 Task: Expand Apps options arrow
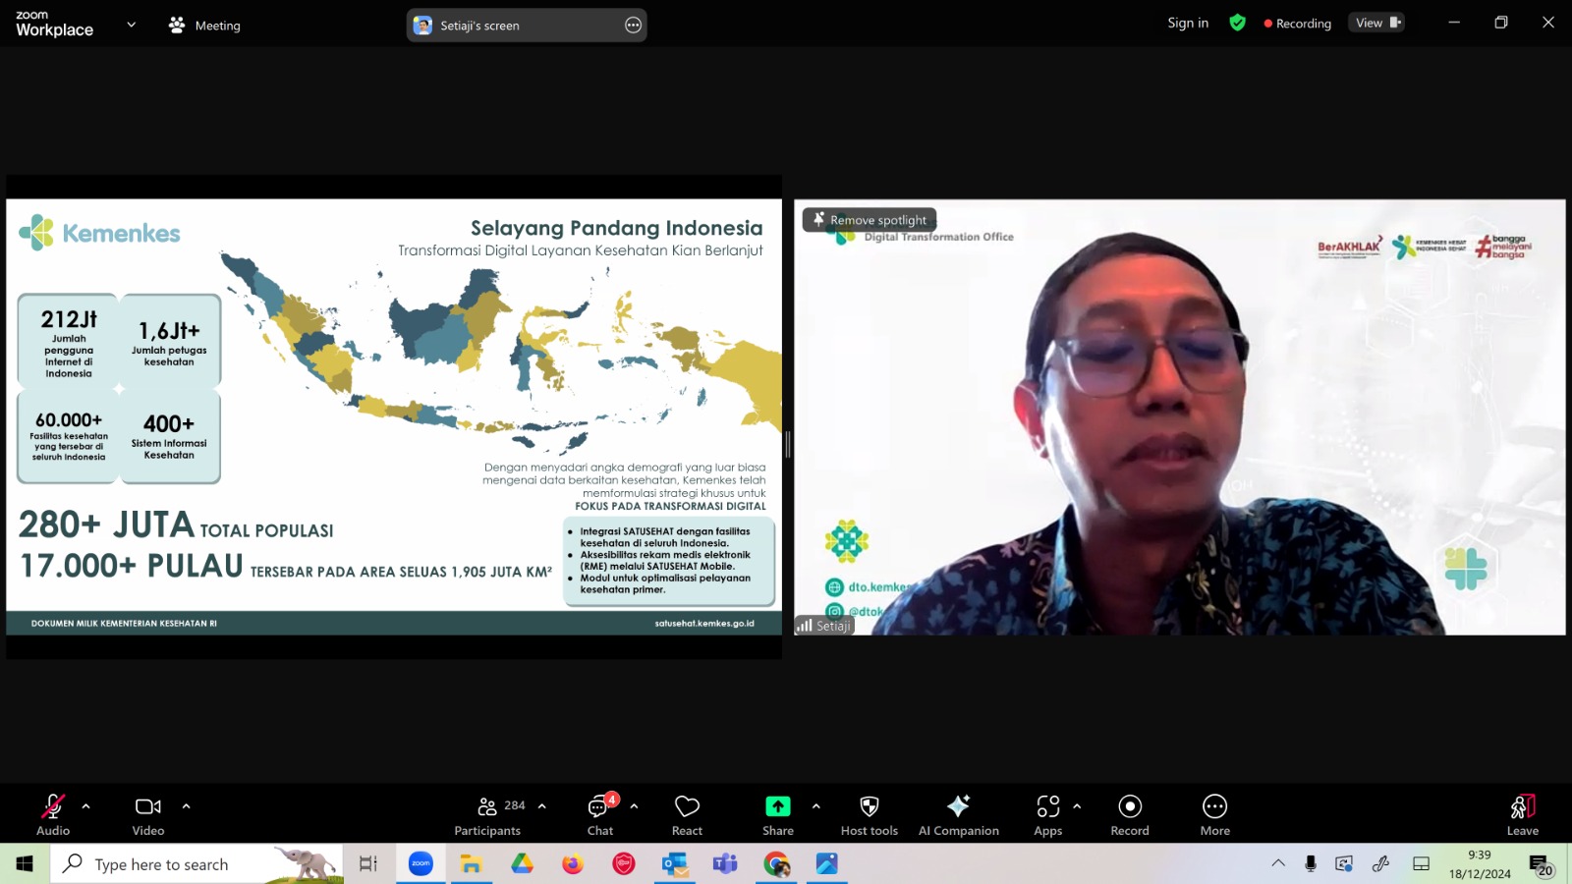coord(1077,806)
